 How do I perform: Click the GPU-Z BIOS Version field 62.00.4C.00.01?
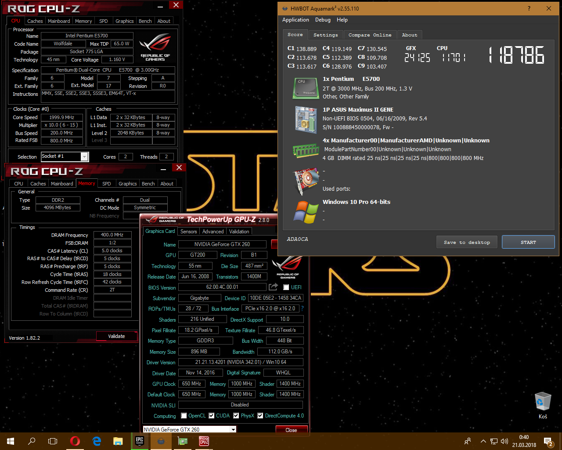pyautogui.click(x=222, y=287)
